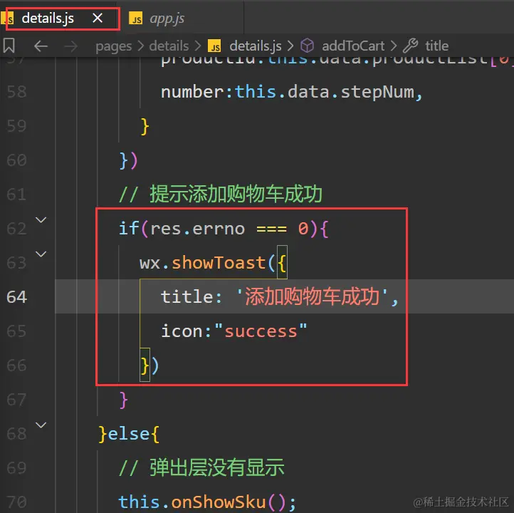Image resolution: width=514 pixels, height=513 pixels.
Task: Click 'showToast' in wx.showToast call
Action: (x=219, y=263)
